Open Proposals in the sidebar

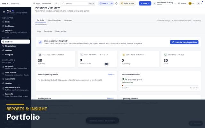pos(16,68)
